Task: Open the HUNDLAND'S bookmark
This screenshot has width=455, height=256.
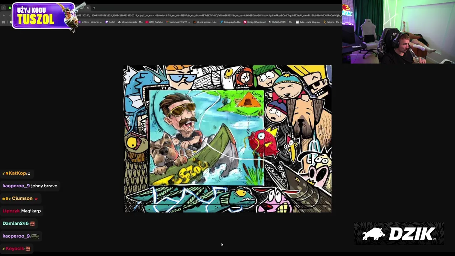Action: pyautogui.click(x=280, y=22)
